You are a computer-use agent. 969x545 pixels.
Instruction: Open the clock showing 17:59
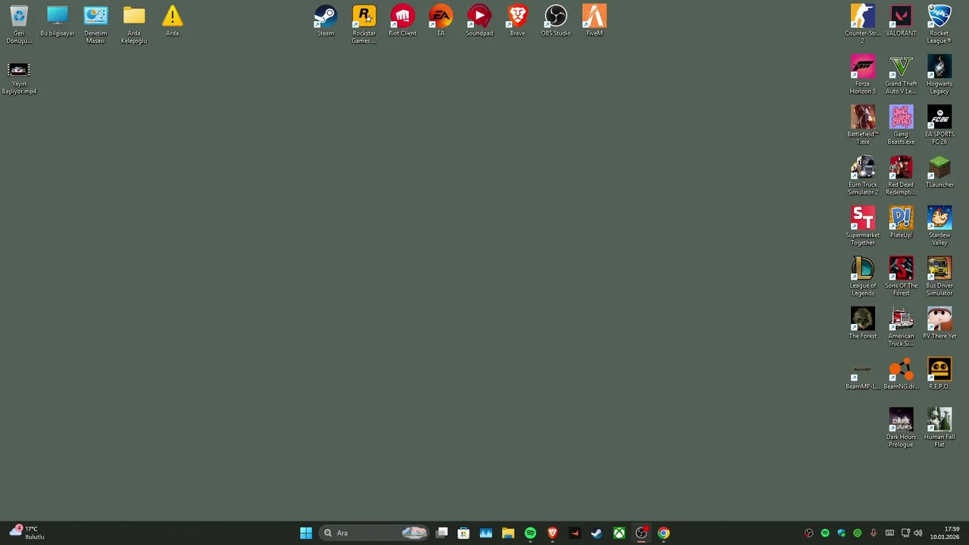point(946,533)
